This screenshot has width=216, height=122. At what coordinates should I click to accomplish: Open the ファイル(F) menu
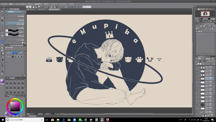point(4,4)
